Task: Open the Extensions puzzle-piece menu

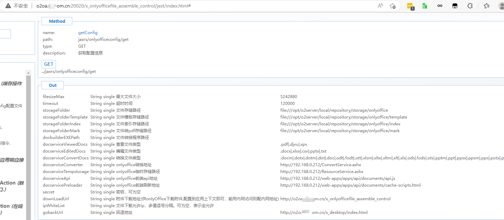Action: coord(470,6)
